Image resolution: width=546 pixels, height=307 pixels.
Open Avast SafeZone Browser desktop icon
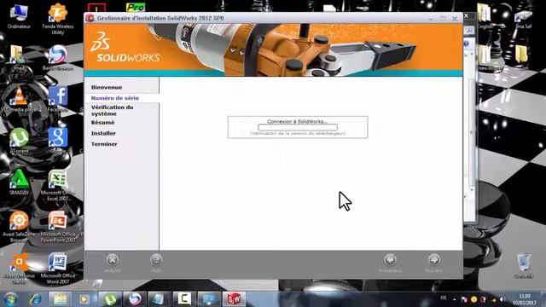pos(19,227)
